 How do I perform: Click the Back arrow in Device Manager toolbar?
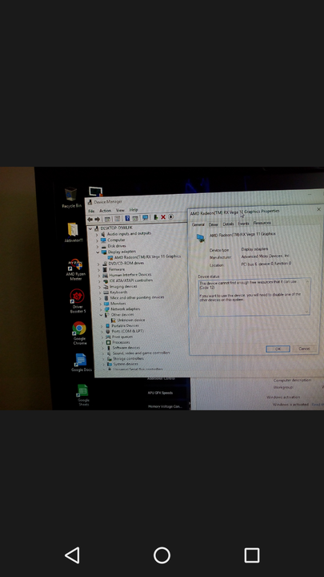point(90,220)
